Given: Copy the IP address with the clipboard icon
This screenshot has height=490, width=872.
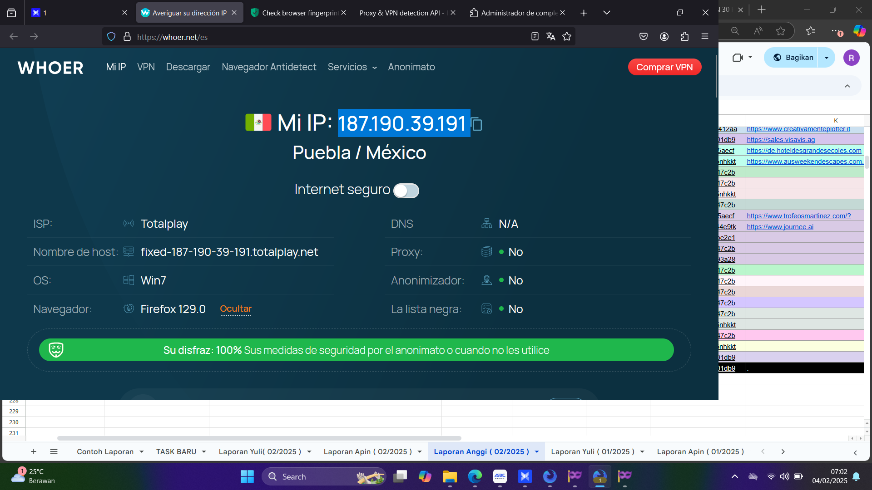Looking at the screenshot, I should (x=476, y=124).
